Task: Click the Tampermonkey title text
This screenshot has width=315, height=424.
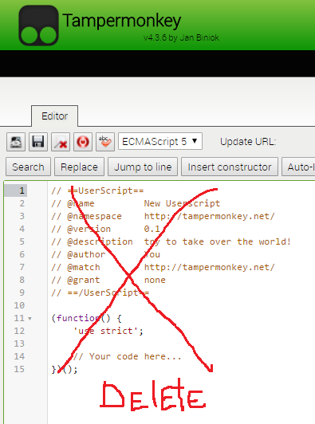Action: click(122, 21)
